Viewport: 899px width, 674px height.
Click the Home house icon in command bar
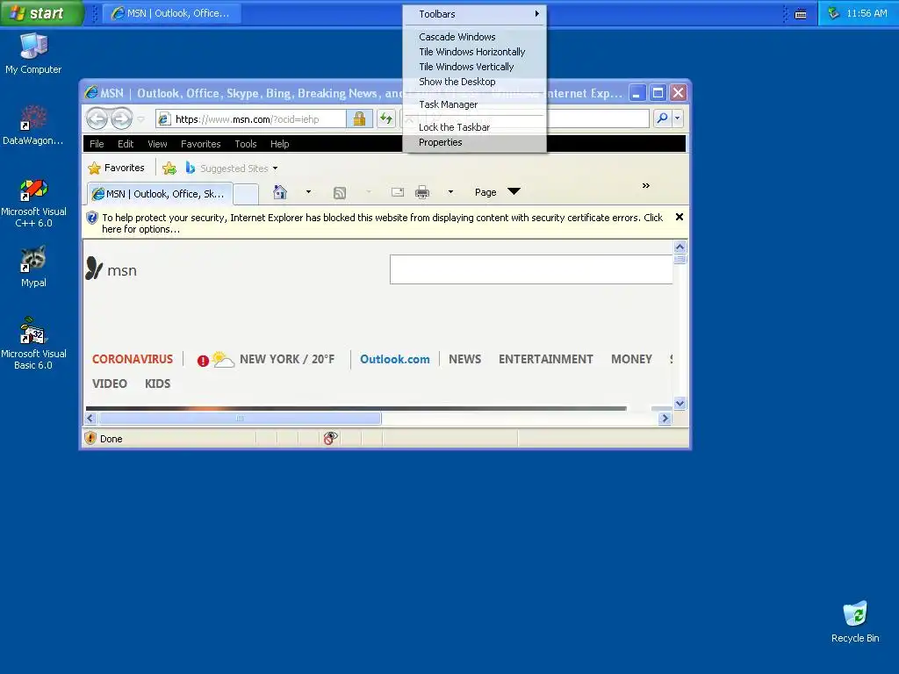(x=280, y=192)
